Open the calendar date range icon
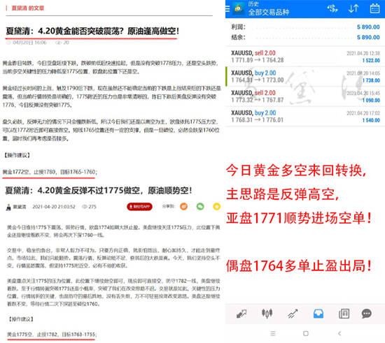 click(374, 8)
